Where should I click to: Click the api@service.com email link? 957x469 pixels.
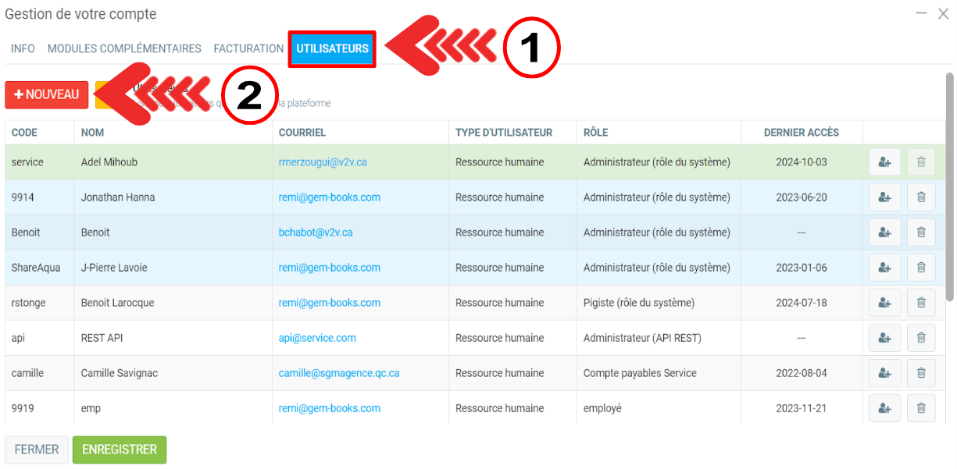(317, 338)
